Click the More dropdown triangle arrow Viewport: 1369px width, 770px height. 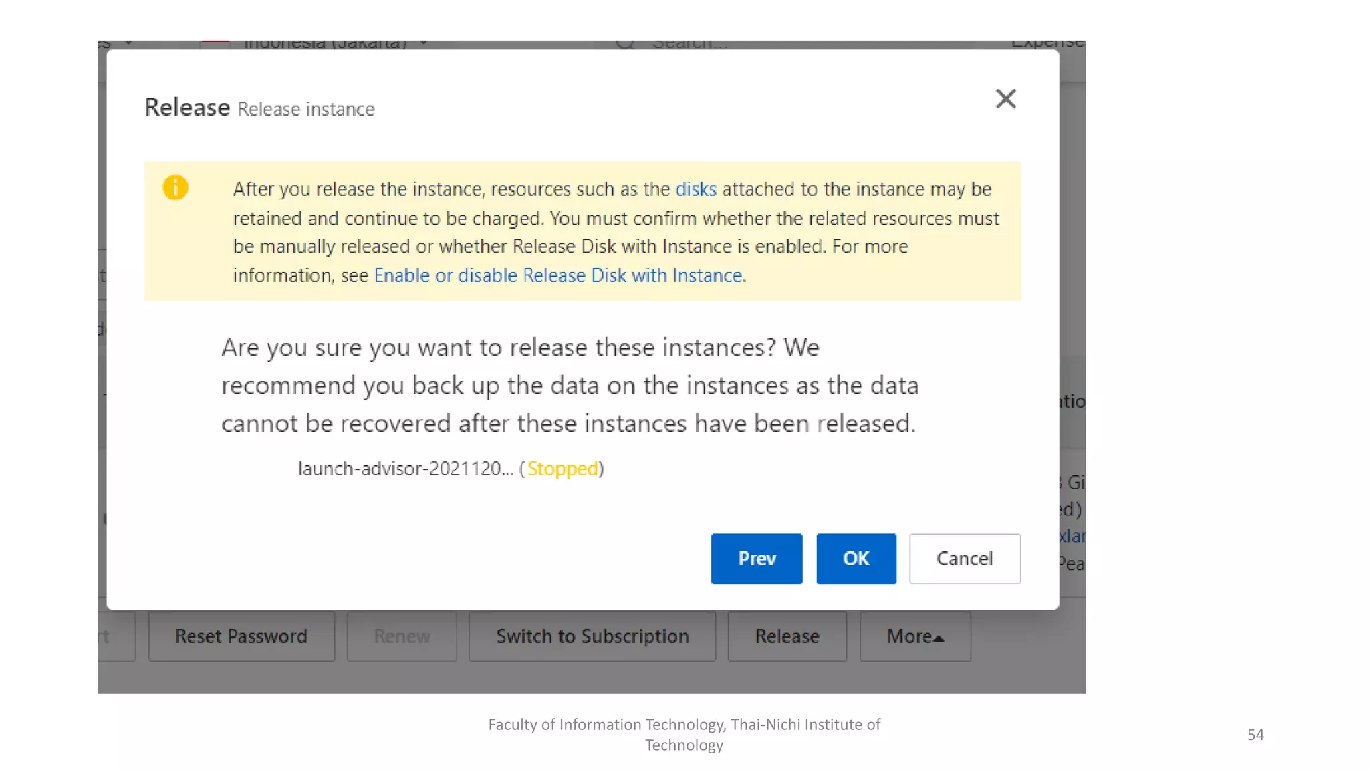939,638
